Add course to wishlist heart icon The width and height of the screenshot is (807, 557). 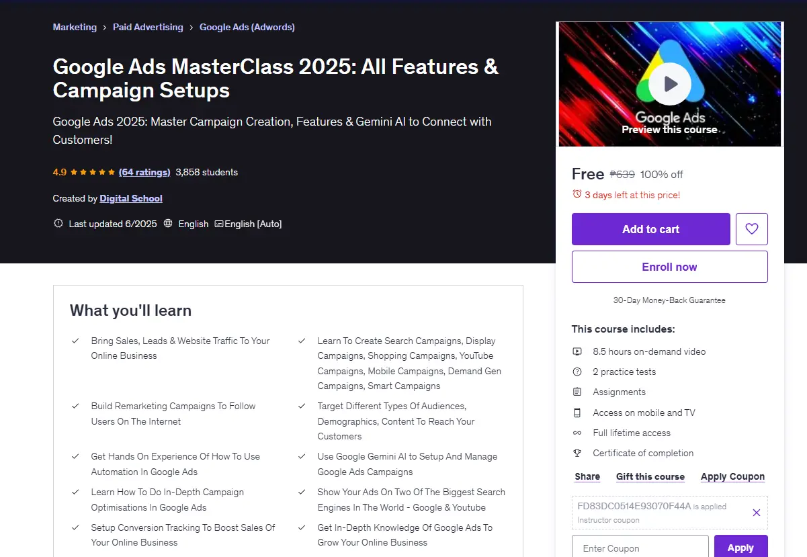tap(752, 229)
